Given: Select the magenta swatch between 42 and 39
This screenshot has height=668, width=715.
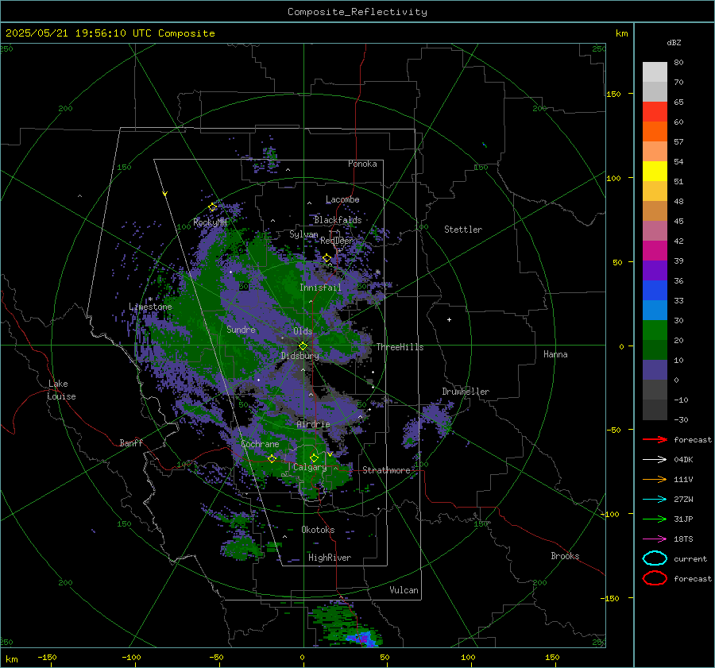Looking at the screenshot, I should 655,250.
